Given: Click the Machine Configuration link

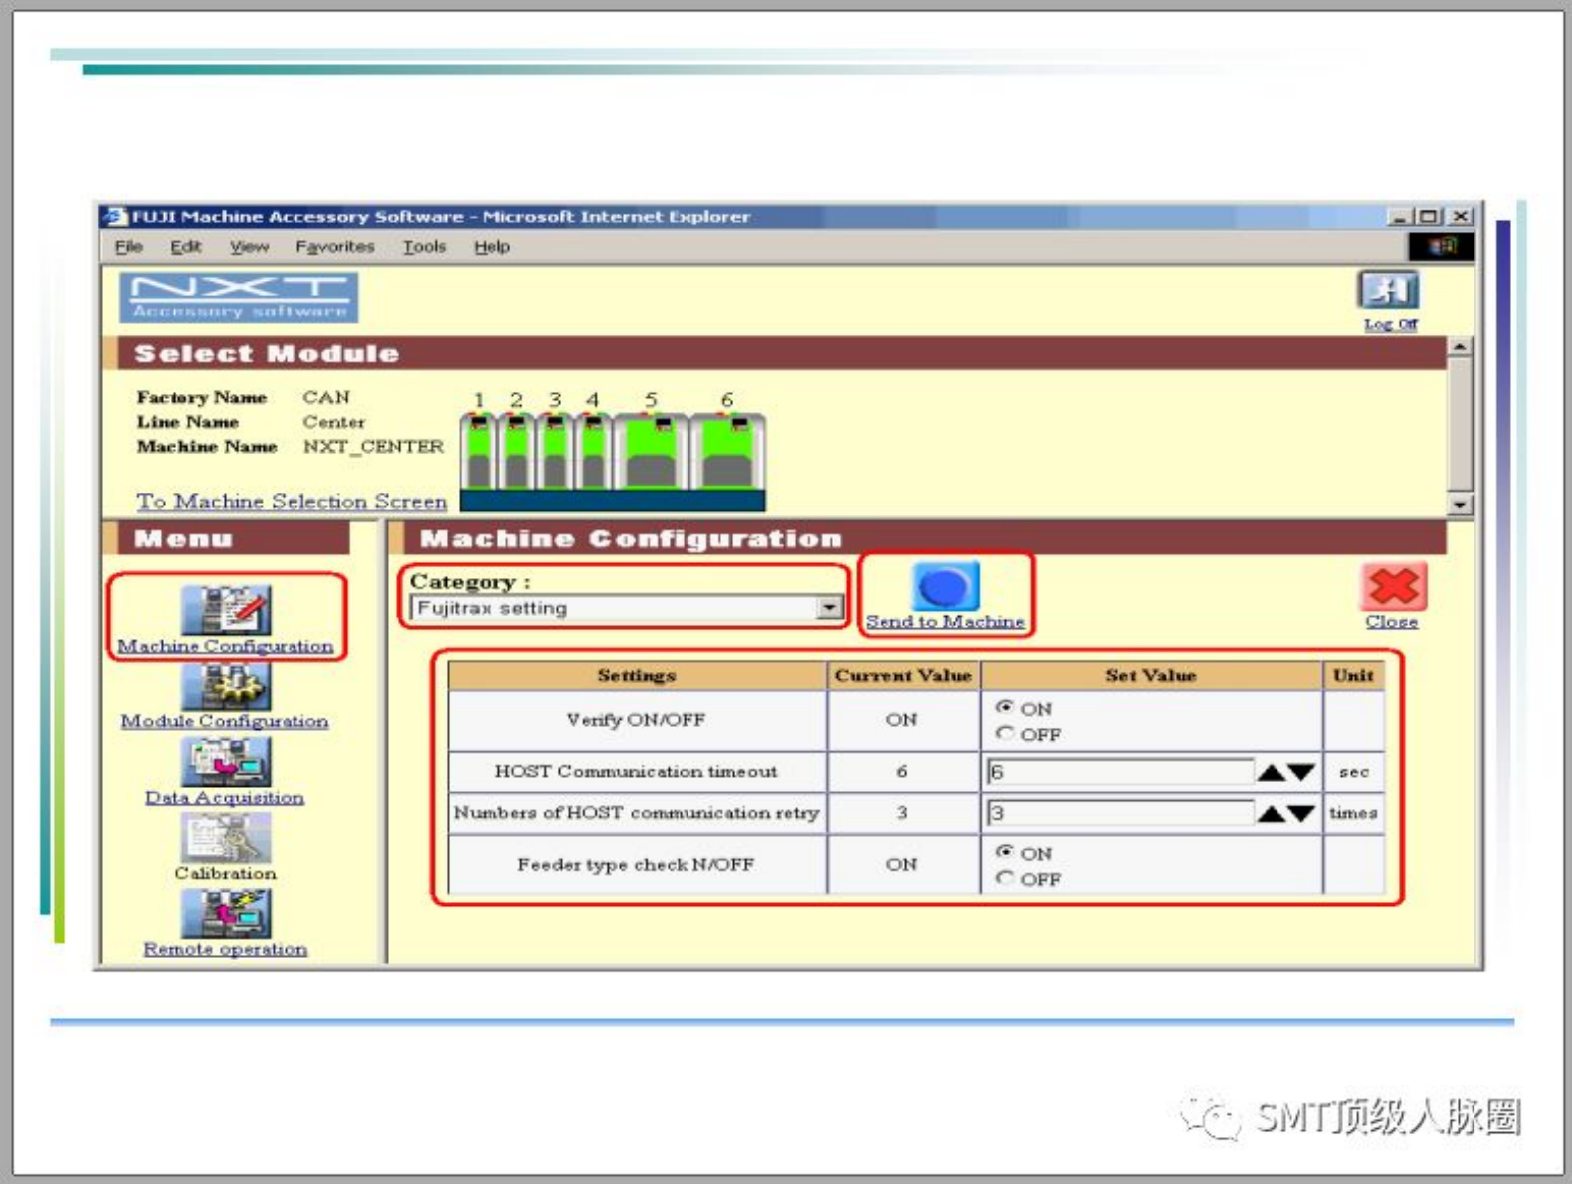Looking at the screenshot, I should 226,646.
